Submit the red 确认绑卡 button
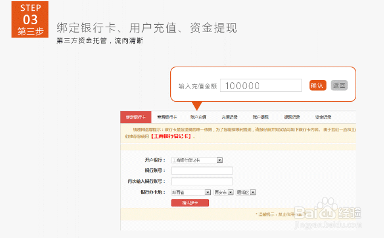 point(190,203)
